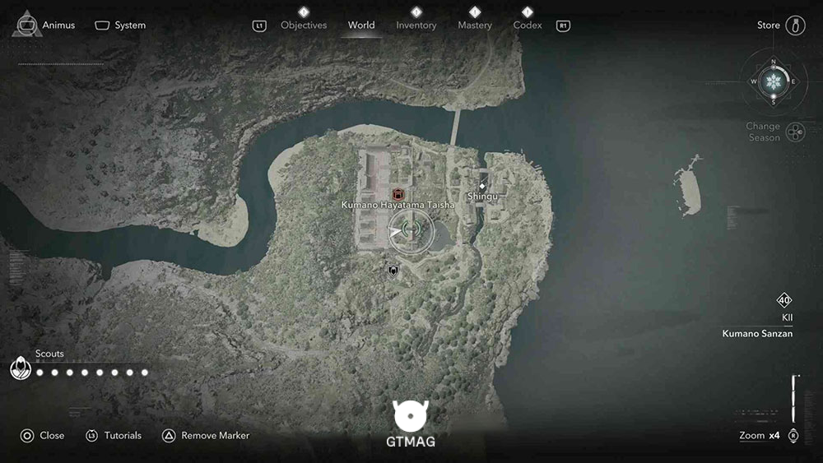The image size is (823, 463).
Task: Click the Codex notification diamond
Action: point(528,12)
